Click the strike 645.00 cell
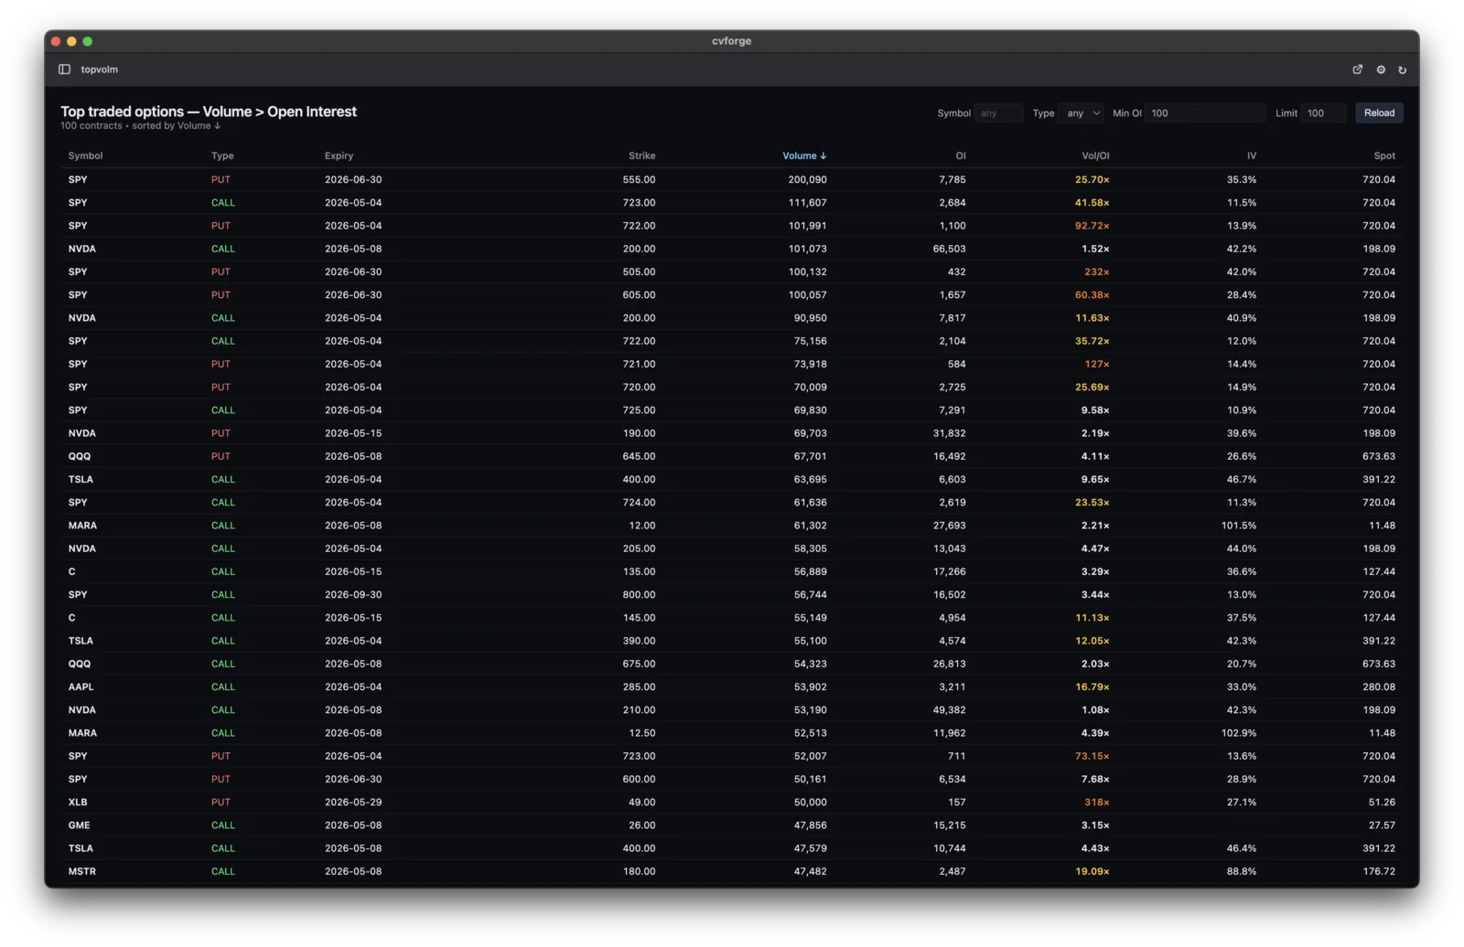The height and width of the screenshot is (947, 1464). click(639, 457)
